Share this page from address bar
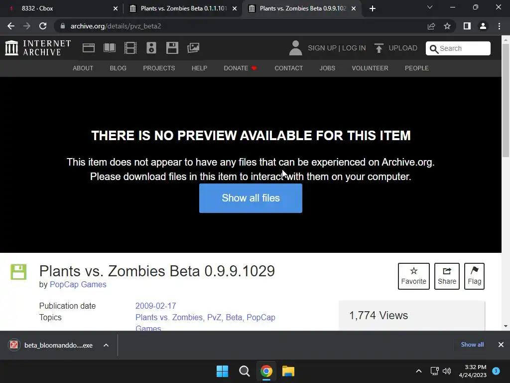 [x=431, y=26]
